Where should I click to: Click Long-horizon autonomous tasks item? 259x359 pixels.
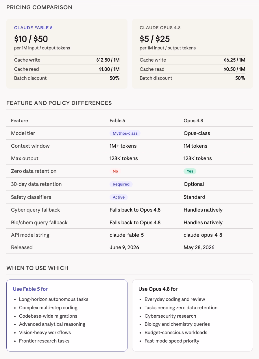53,299
